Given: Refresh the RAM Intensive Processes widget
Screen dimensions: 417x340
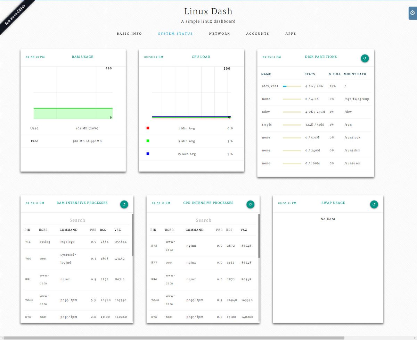Looking at the screenshot, I should tap(124, 204).
